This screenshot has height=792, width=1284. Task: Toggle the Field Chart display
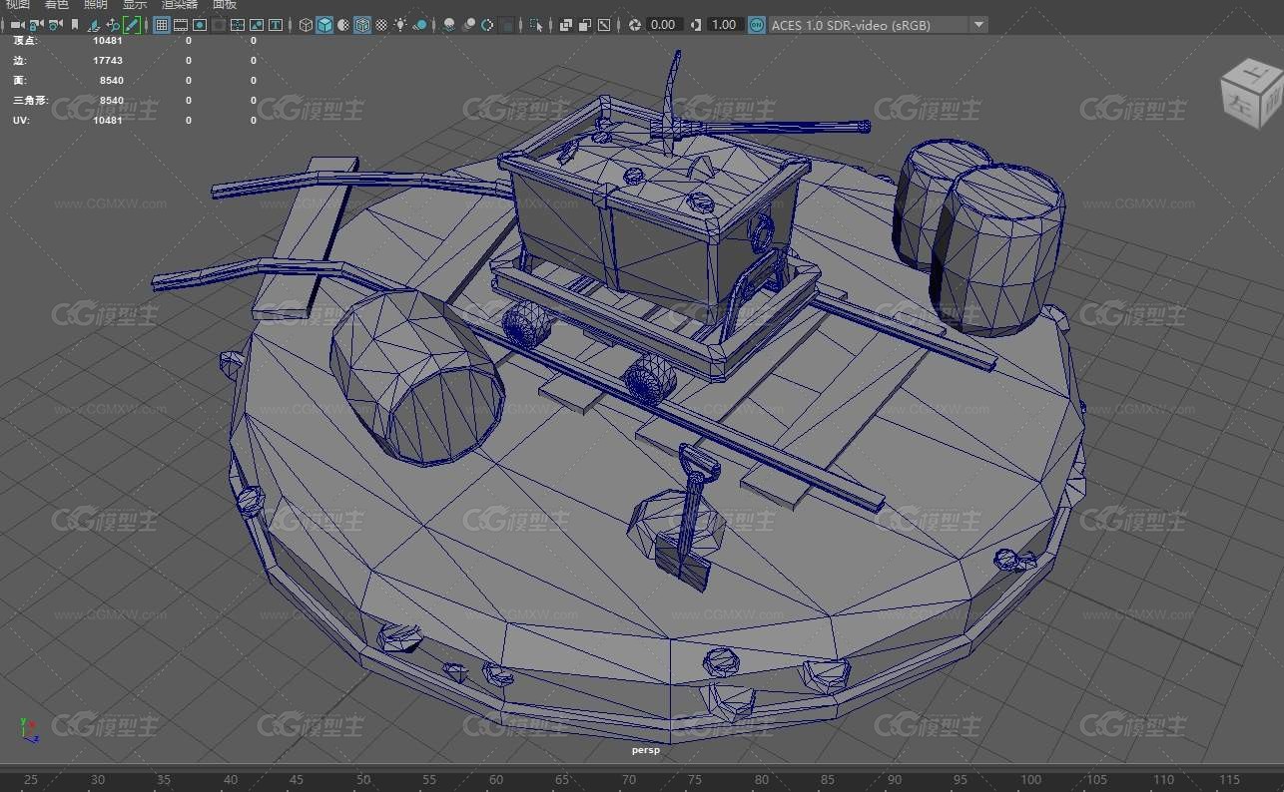point(238,25)
